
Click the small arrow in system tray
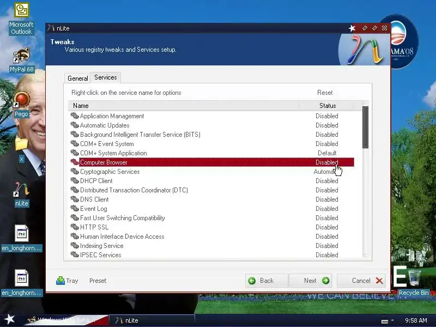tap(392, 320)
